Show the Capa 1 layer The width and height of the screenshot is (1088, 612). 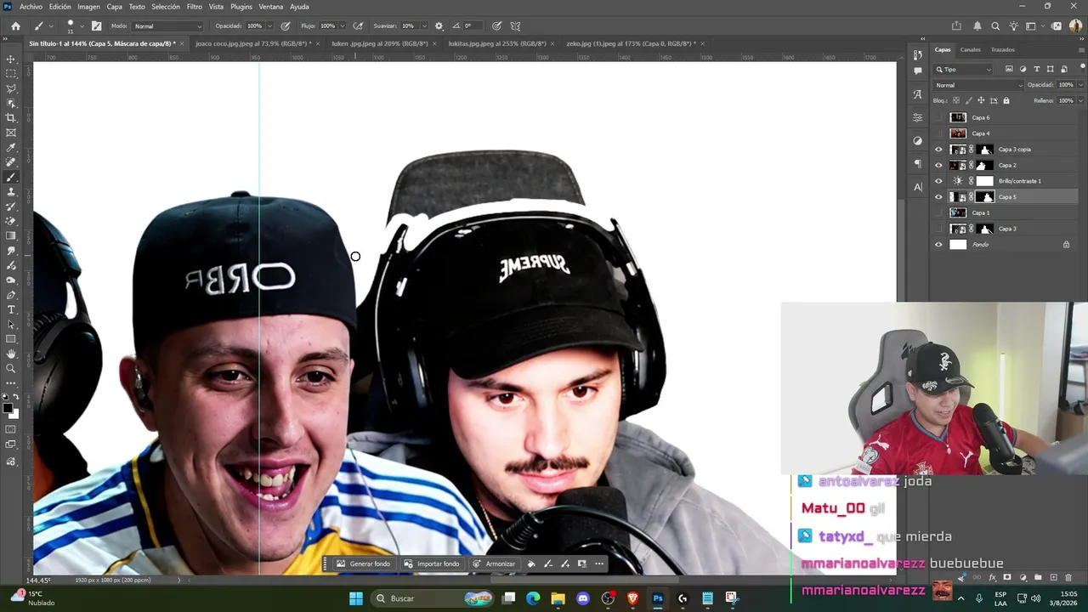tap(938, 212)
